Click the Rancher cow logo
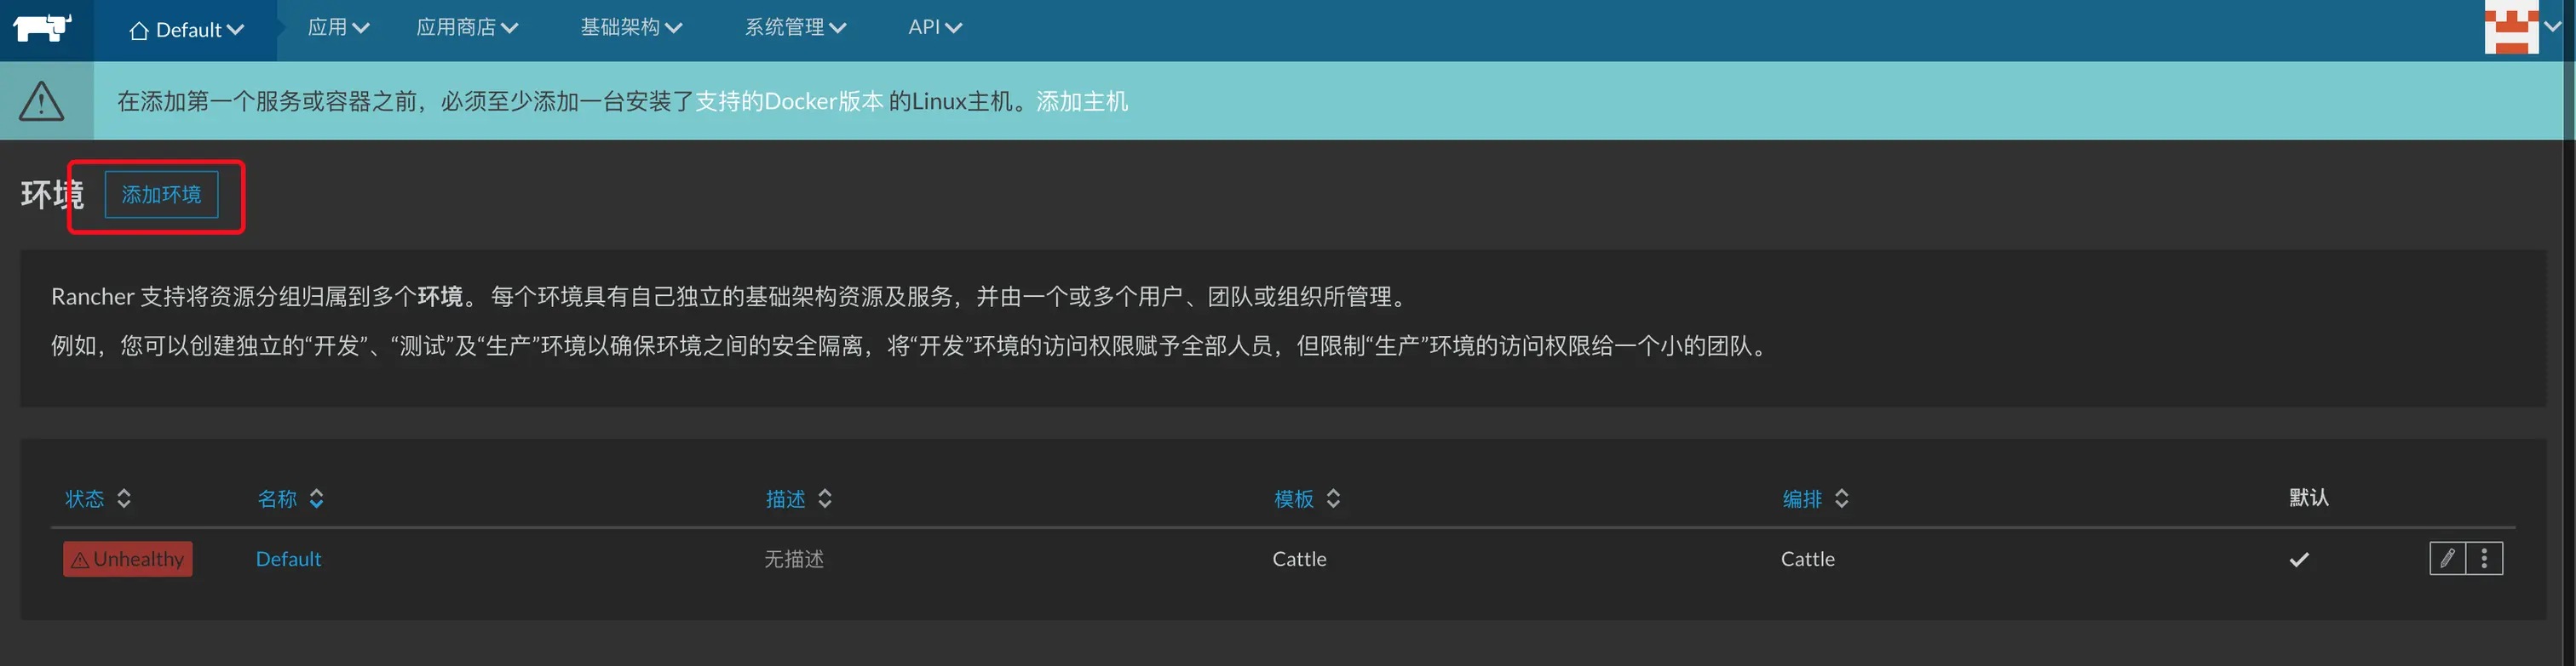 coord(42,28)
